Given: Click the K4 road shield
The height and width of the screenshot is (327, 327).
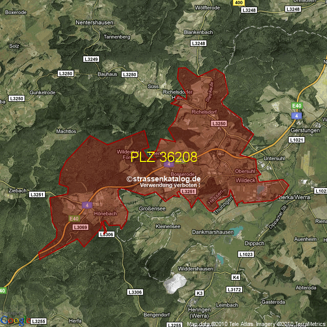Looking at the screenshot, I should pos(236,277).
